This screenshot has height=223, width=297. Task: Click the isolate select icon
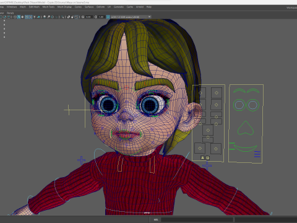(62, 17)
